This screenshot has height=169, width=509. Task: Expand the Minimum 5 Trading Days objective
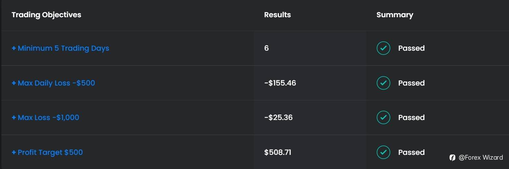[x=60, y=48]
